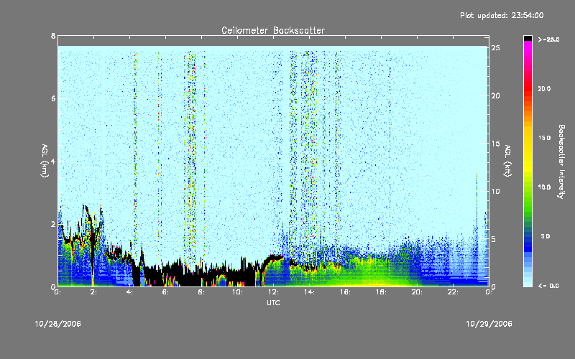575x359 pixels.
Task: Click the start date label 10/28/2006
Action: (58, 324)
